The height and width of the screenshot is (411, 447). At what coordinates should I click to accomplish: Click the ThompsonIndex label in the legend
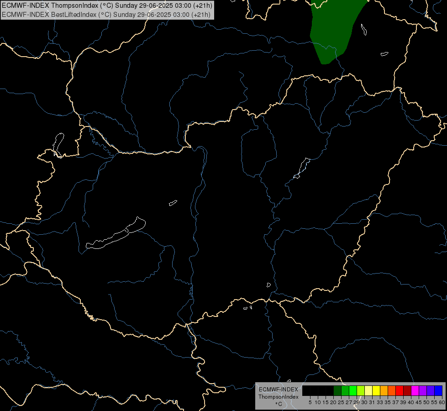click(x=278, y=397)
